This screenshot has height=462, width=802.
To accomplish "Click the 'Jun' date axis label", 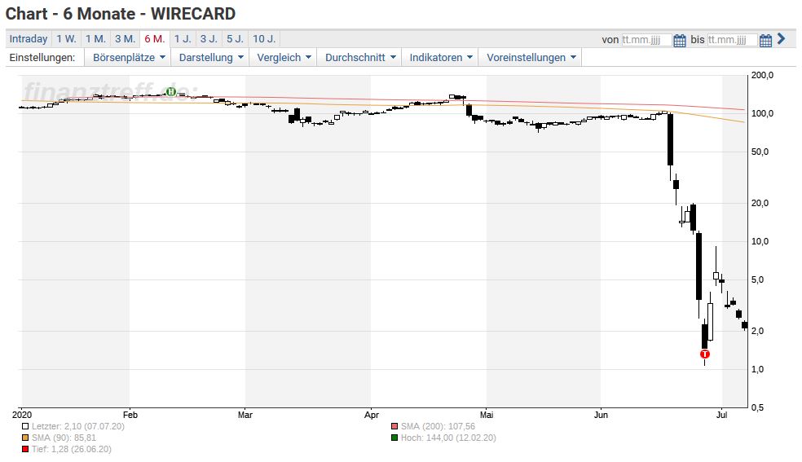I will coord(601,415).
